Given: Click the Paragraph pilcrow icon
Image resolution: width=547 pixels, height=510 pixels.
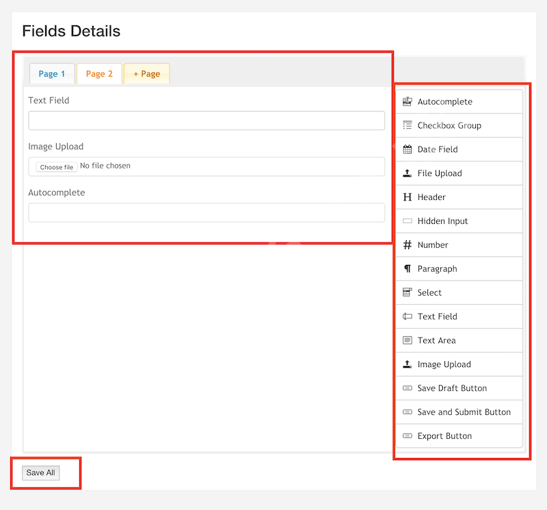Looking at the screenshot, I should coord(407,268).
